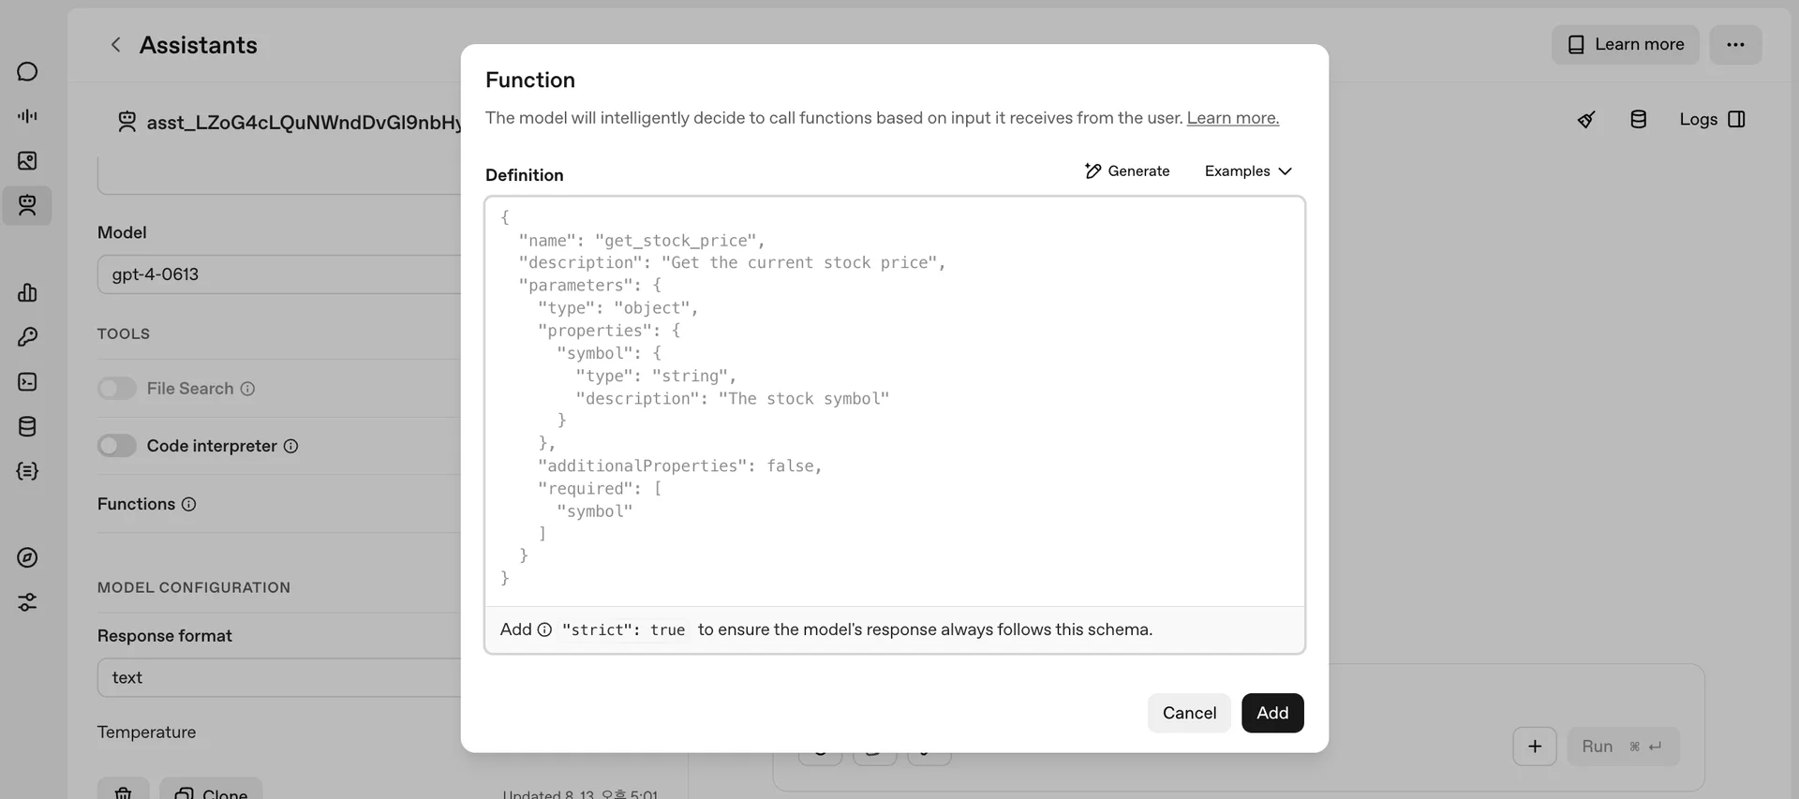
Task: Open the Realtime audio waveform icon
Action: pyautogui.click(x=27, y=116)
